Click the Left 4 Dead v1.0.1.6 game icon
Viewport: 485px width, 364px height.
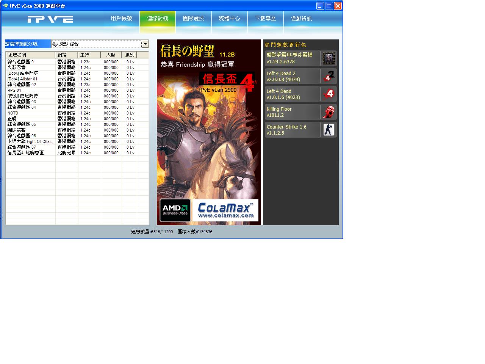pyautogui.click(x=329, y=94)
